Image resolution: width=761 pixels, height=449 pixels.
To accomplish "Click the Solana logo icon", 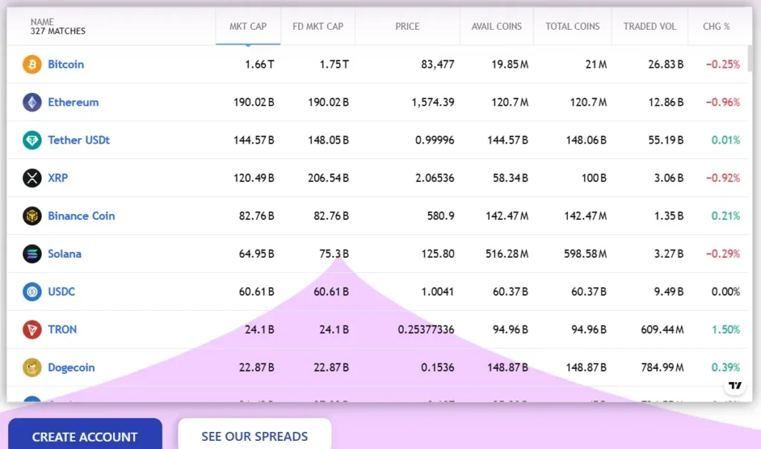I will tap(32, 254).
